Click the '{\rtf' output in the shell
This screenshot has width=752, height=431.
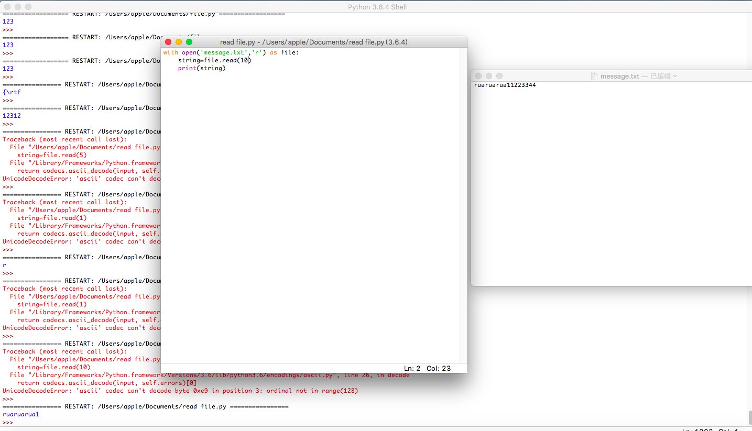click(x=12, y=92)
